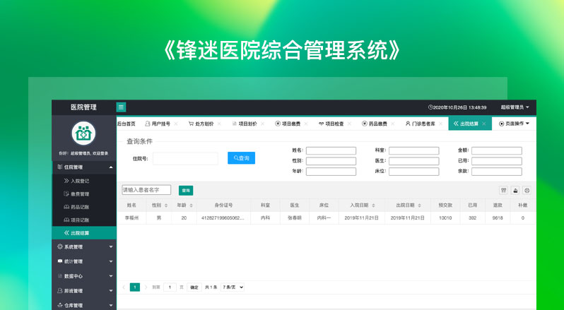Viewport: 564px width, 310px height.
Task: Open the 页面操作 dropdown
Action: 515,124
